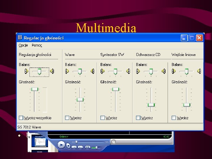Skip to next track in Media Player
Screen dimensions: 212x159
[80, 147]
